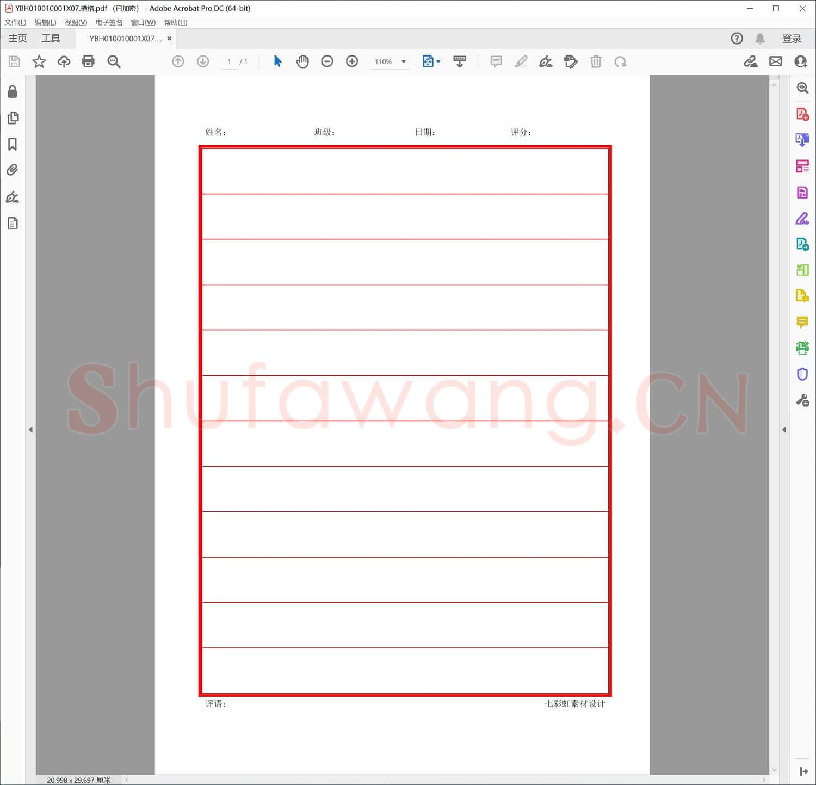Open the Compare files tool

pos(802,270)
